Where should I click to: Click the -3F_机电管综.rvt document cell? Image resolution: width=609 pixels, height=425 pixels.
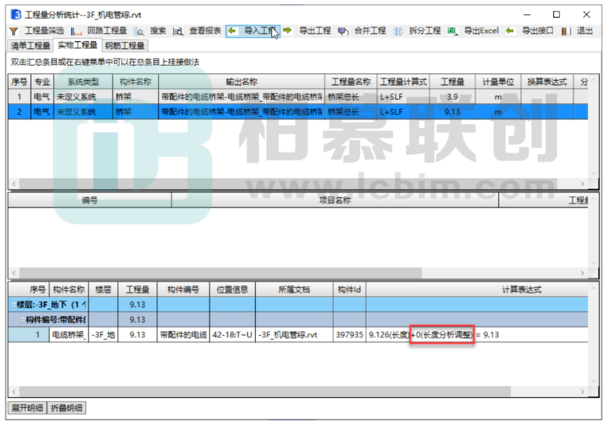pyautogui.click(x=294, y=335)
